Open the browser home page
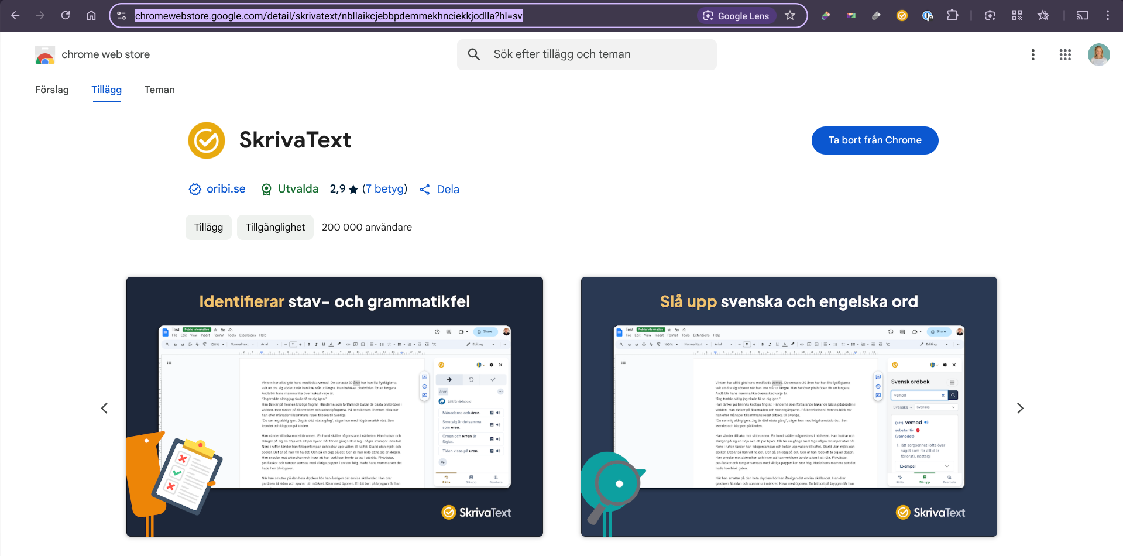1123x556 pixels. pyautogui.click(x=91, y=16)
